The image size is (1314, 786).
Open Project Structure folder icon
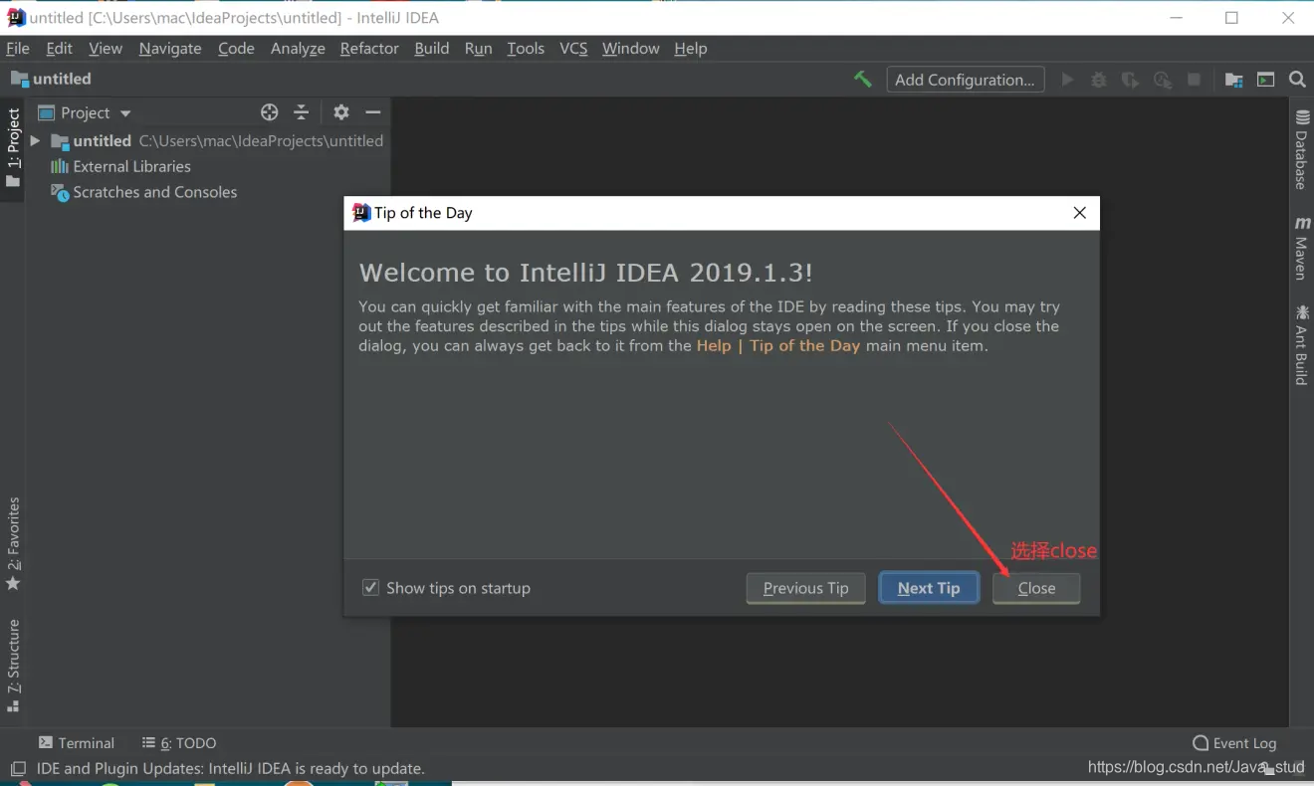[x=1233, y=80]
